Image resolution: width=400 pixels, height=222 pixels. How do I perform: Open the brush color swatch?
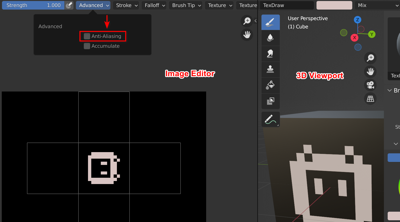(334, 5)
